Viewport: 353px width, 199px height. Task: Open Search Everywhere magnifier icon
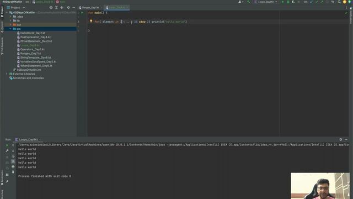tap(339, 2)
